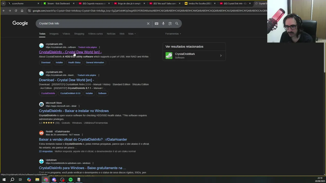Click the Installer chip under second result
This screenshot has height=183, width=326.
point(89,93)
